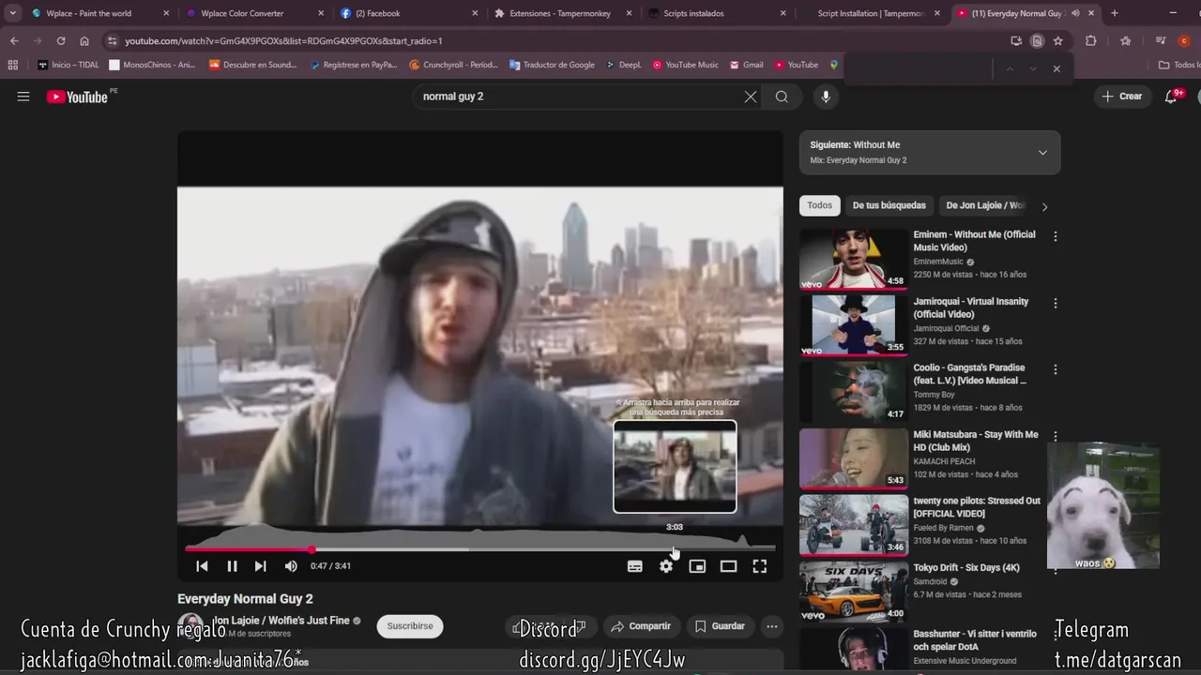Open options for Miki Matsubara video
The width and height of the screenshot is (1201, 675).
click(1056, 436)
